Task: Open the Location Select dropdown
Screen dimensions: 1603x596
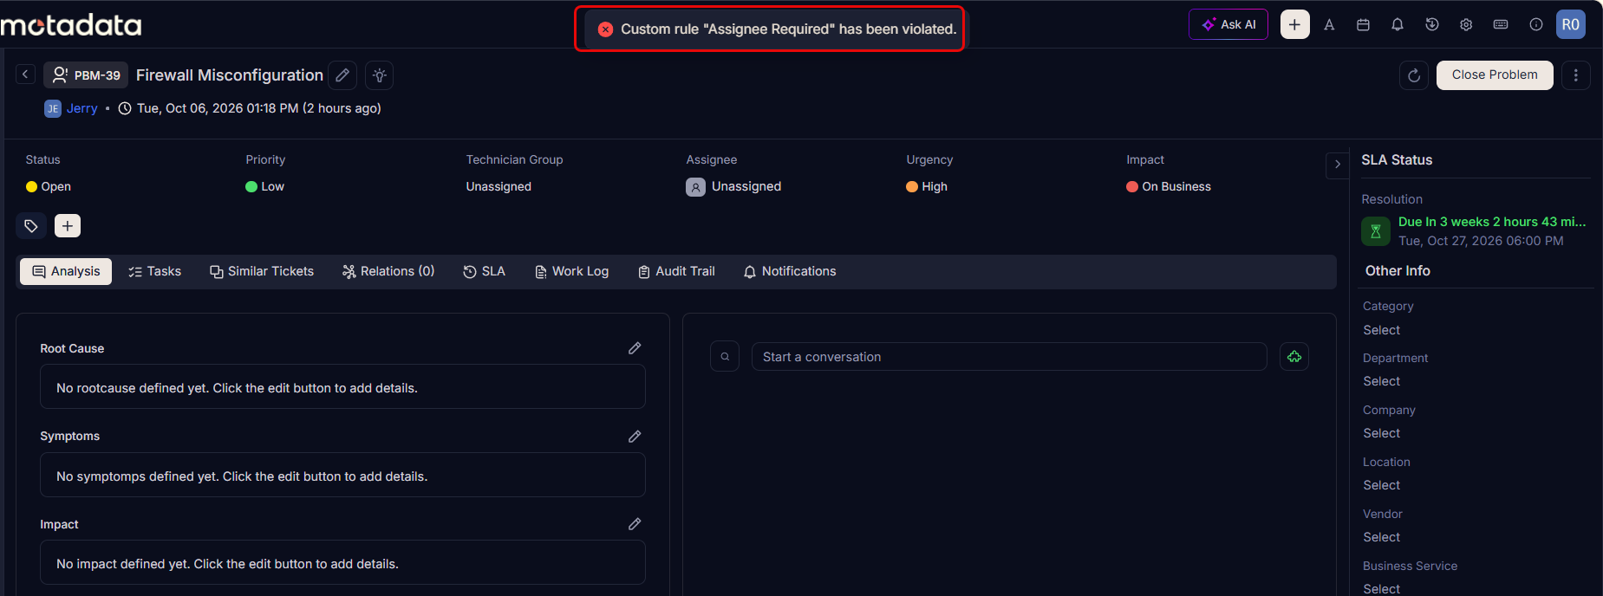Action: click(1381, 485)
